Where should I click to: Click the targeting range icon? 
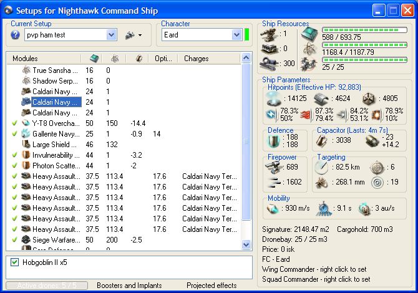click(321, 168)
